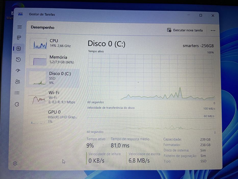Click the Velocidade de escrita label
238x179 pixels.
144,154
